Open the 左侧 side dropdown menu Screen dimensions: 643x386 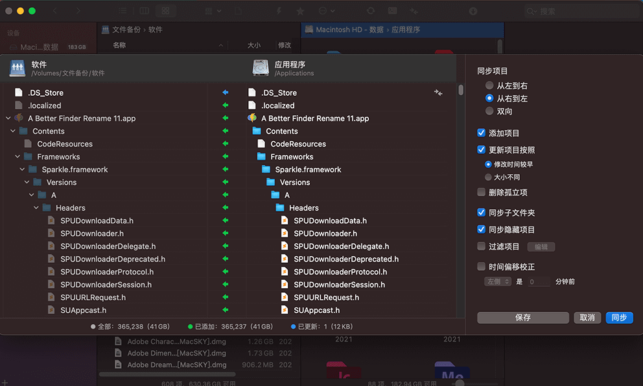pyautogui.click(x=497, y=282)
